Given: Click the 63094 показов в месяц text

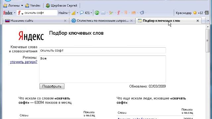Looking at the screenshot, I should (53, 102).
